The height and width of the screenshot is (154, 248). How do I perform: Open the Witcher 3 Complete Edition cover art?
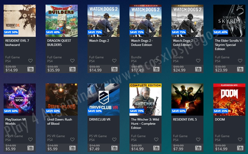[145, 100]
